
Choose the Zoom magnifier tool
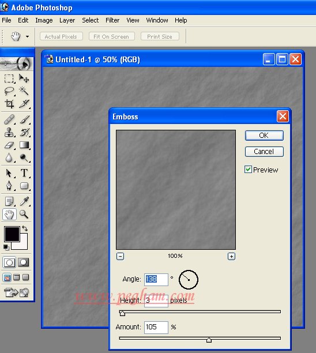click(x=24, y=215)
